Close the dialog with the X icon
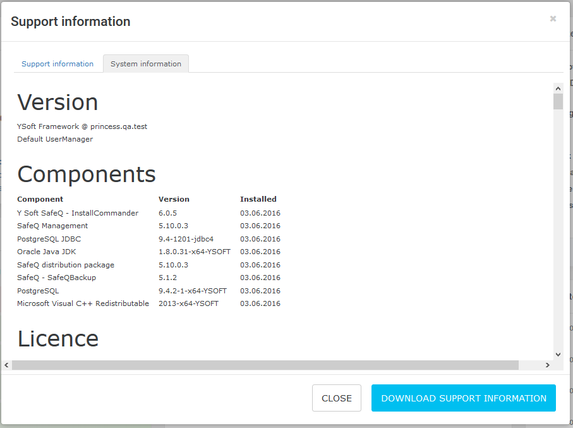Viewport: 573px width, 428px height. 553,19
